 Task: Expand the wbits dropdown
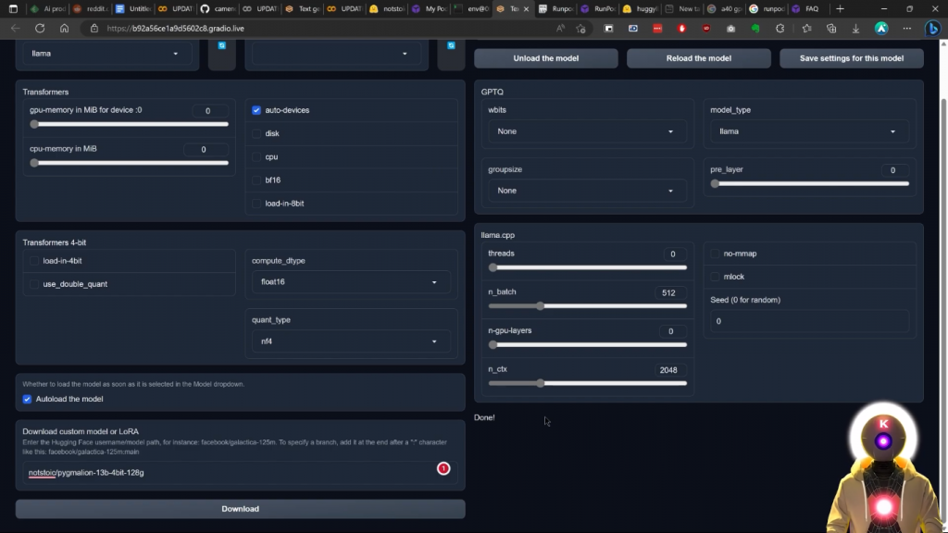point(587,131)
